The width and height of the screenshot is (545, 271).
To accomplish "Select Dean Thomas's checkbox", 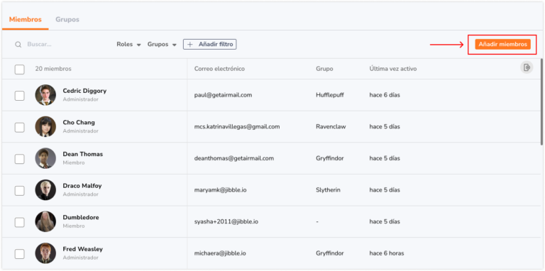I will point(19,159).
